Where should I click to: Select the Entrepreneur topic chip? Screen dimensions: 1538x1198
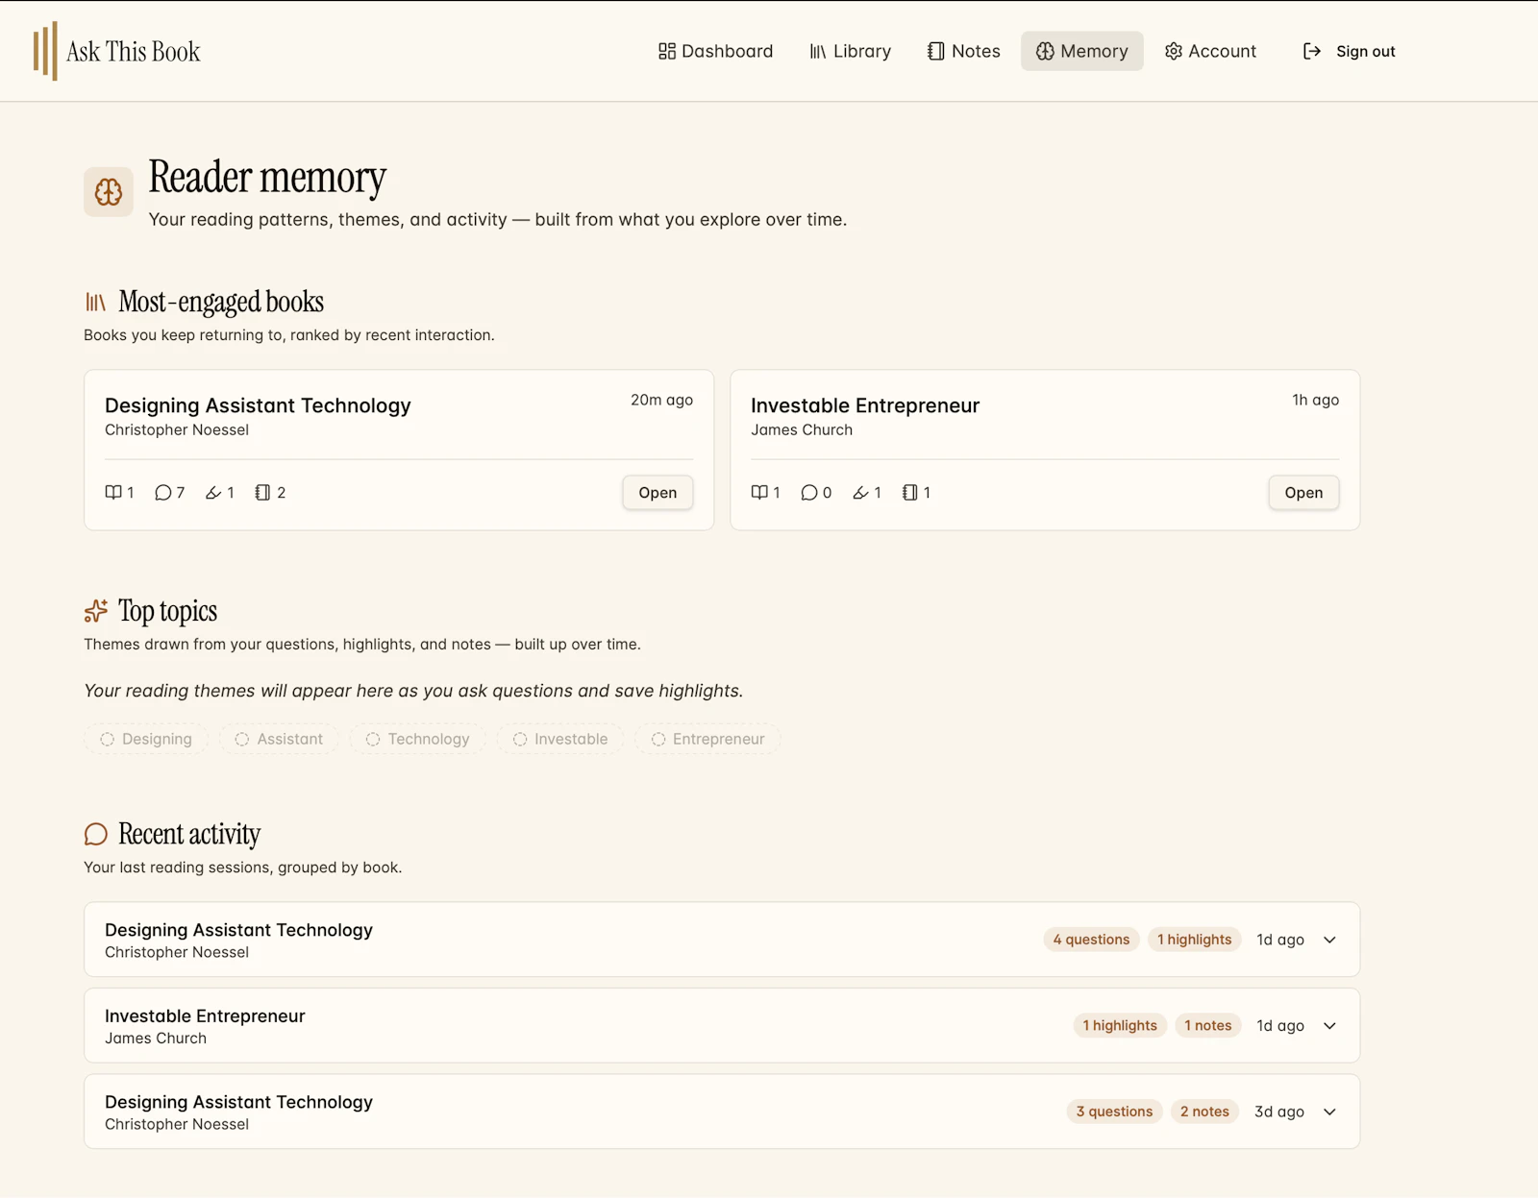(x=708, y=739)
